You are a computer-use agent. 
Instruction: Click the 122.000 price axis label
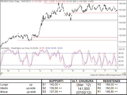122,42
